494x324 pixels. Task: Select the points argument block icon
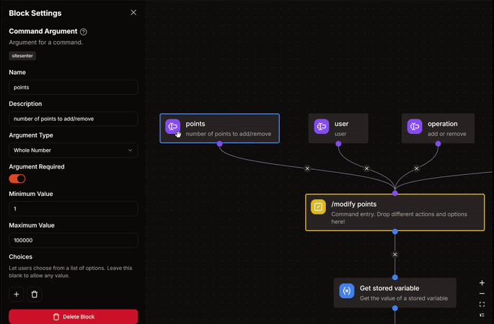pos(173,127)
